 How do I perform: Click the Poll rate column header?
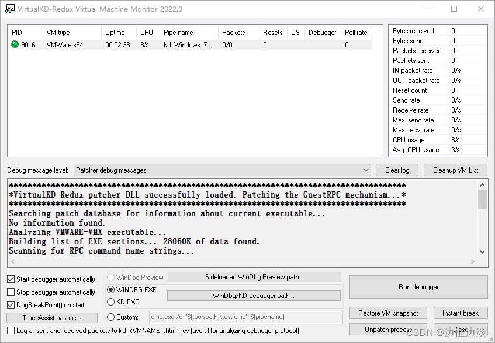[356, 33]
